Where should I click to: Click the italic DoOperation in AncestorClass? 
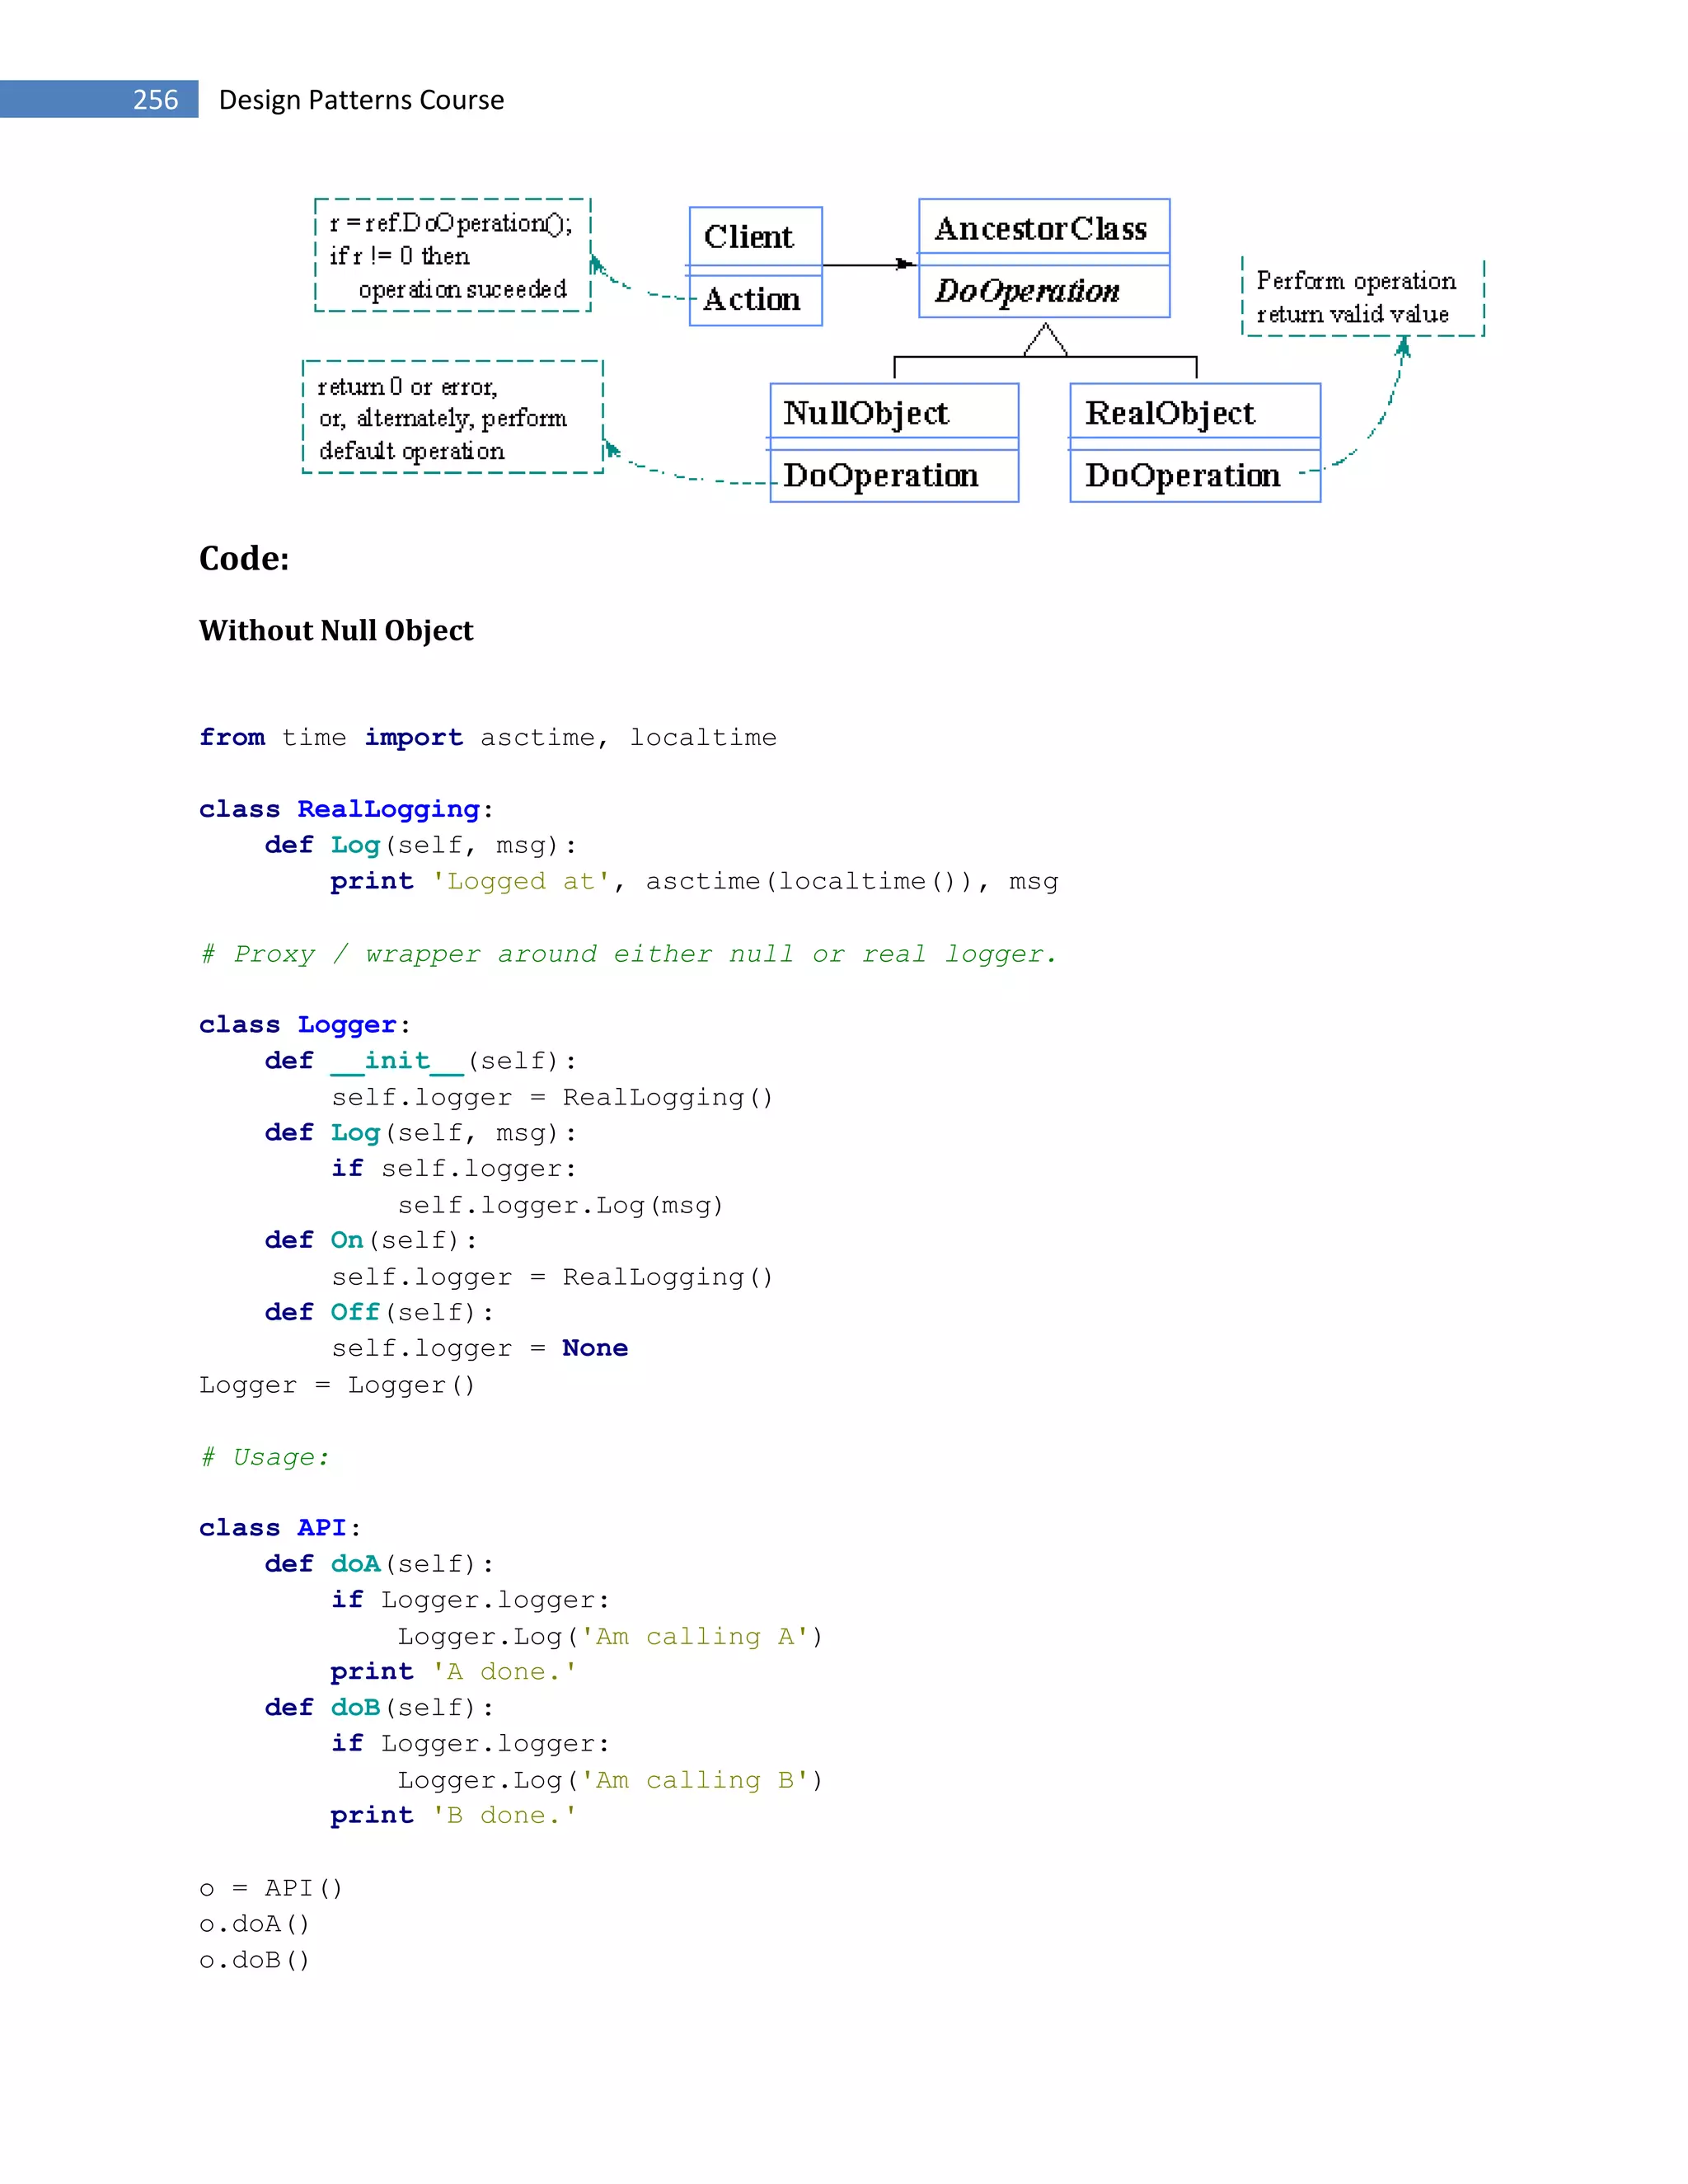1027,291
